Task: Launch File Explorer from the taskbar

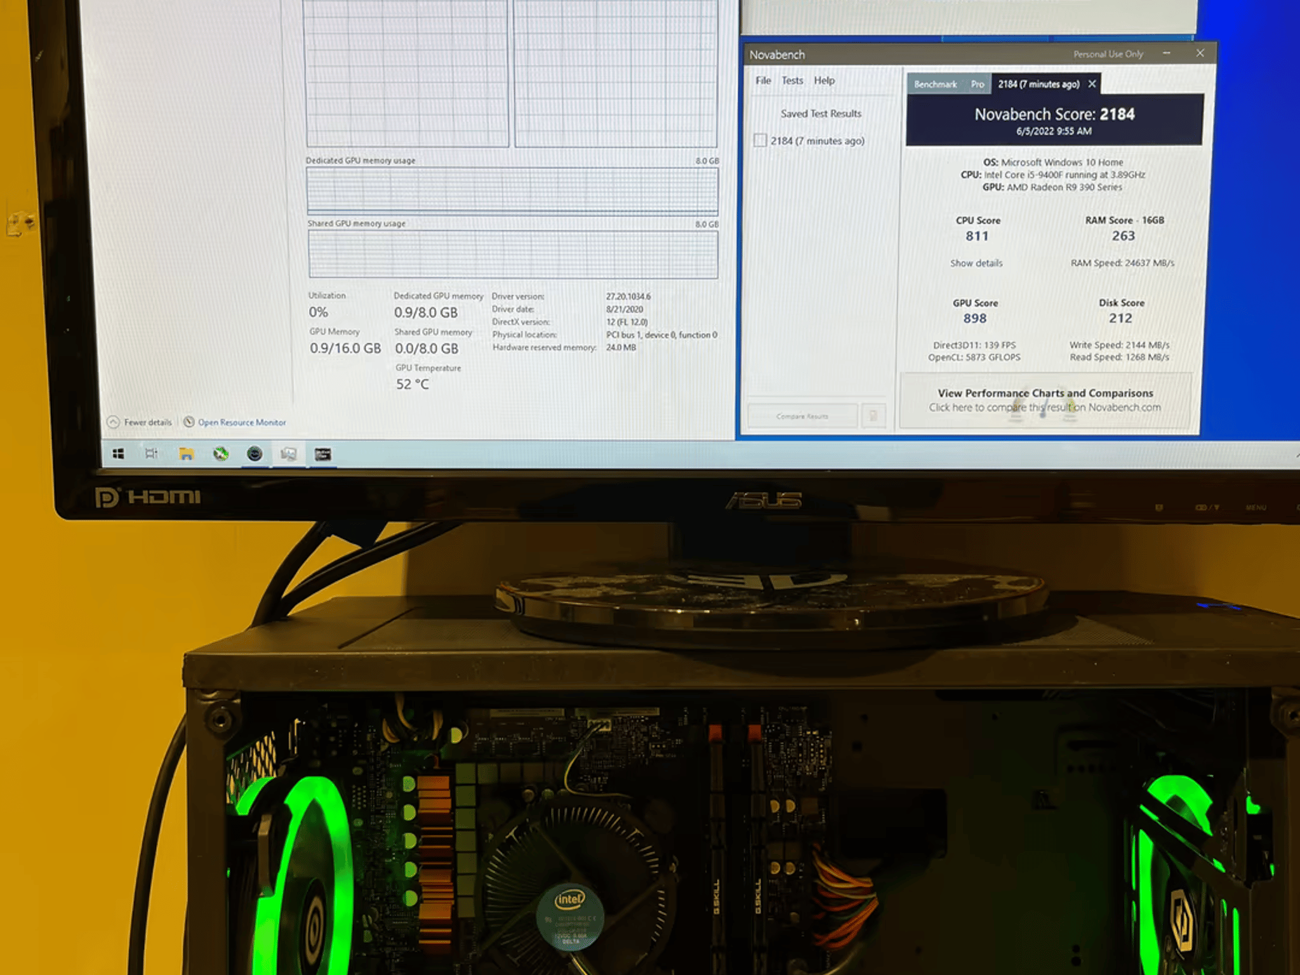Action: [186, 453]
